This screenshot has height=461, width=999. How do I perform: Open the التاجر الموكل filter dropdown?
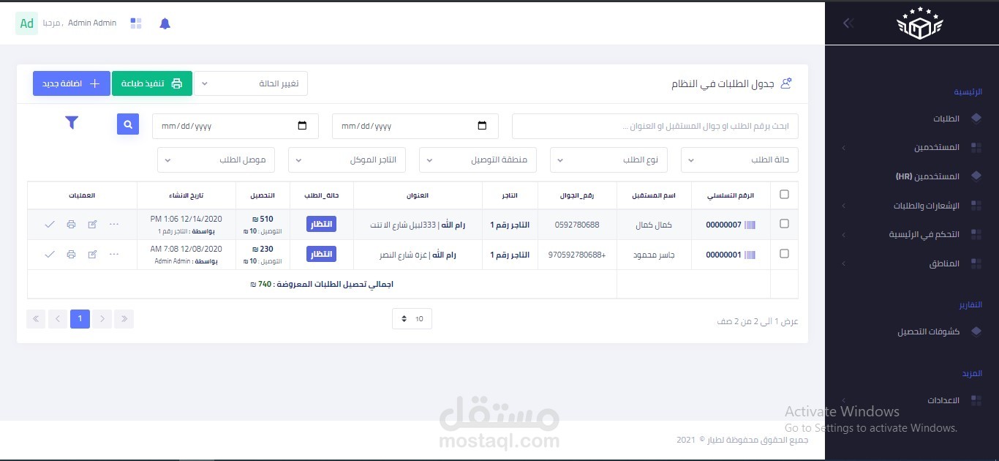[347, 160]
